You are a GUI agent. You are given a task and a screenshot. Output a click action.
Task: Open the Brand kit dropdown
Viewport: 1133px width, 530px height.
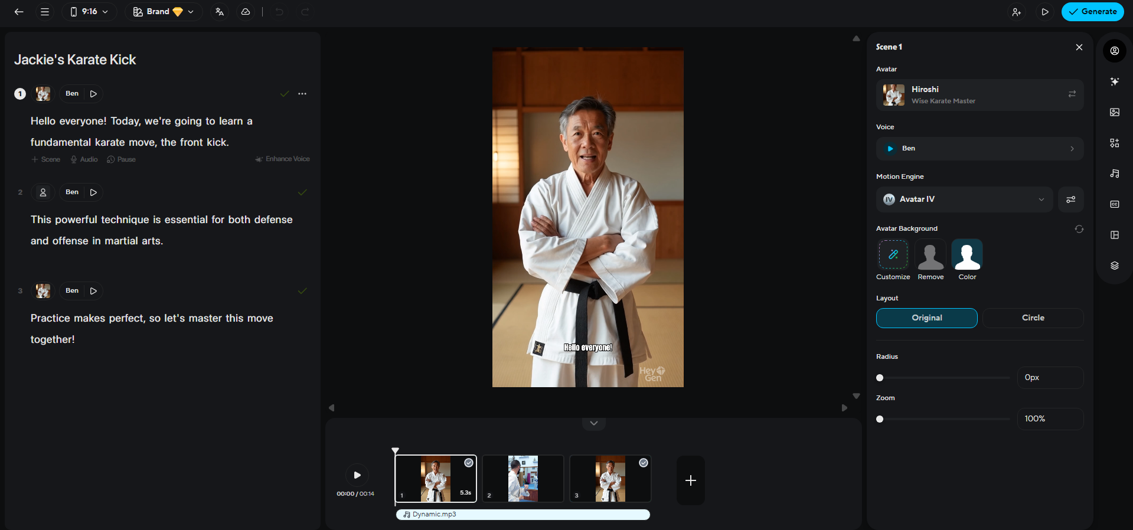(x=164, y=12)
